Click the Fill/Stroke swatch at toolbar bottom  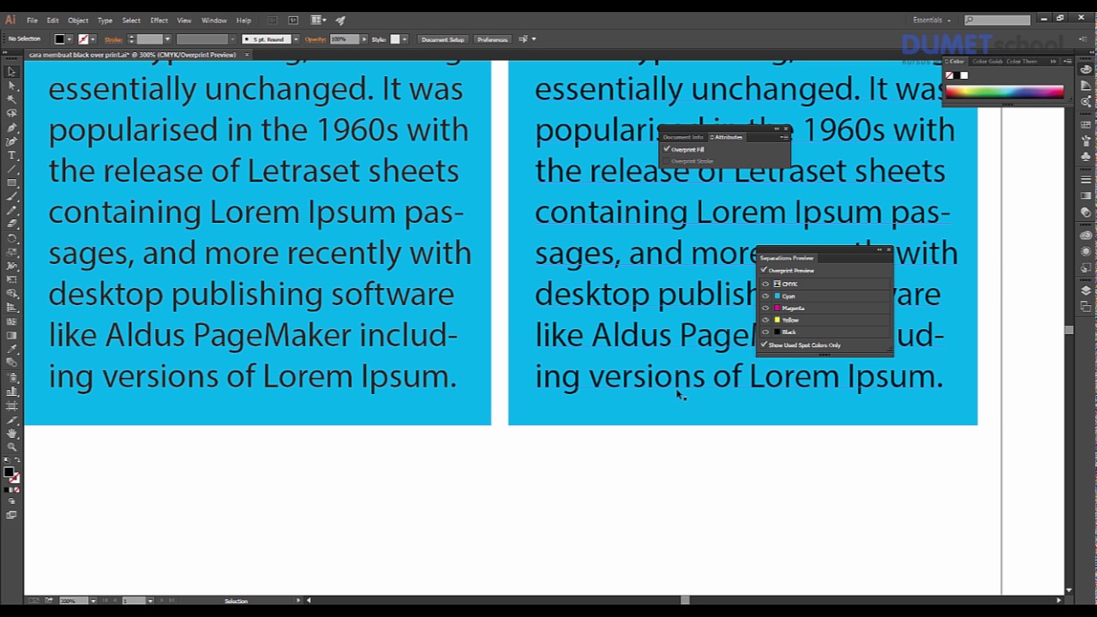(x=10, y=474)
